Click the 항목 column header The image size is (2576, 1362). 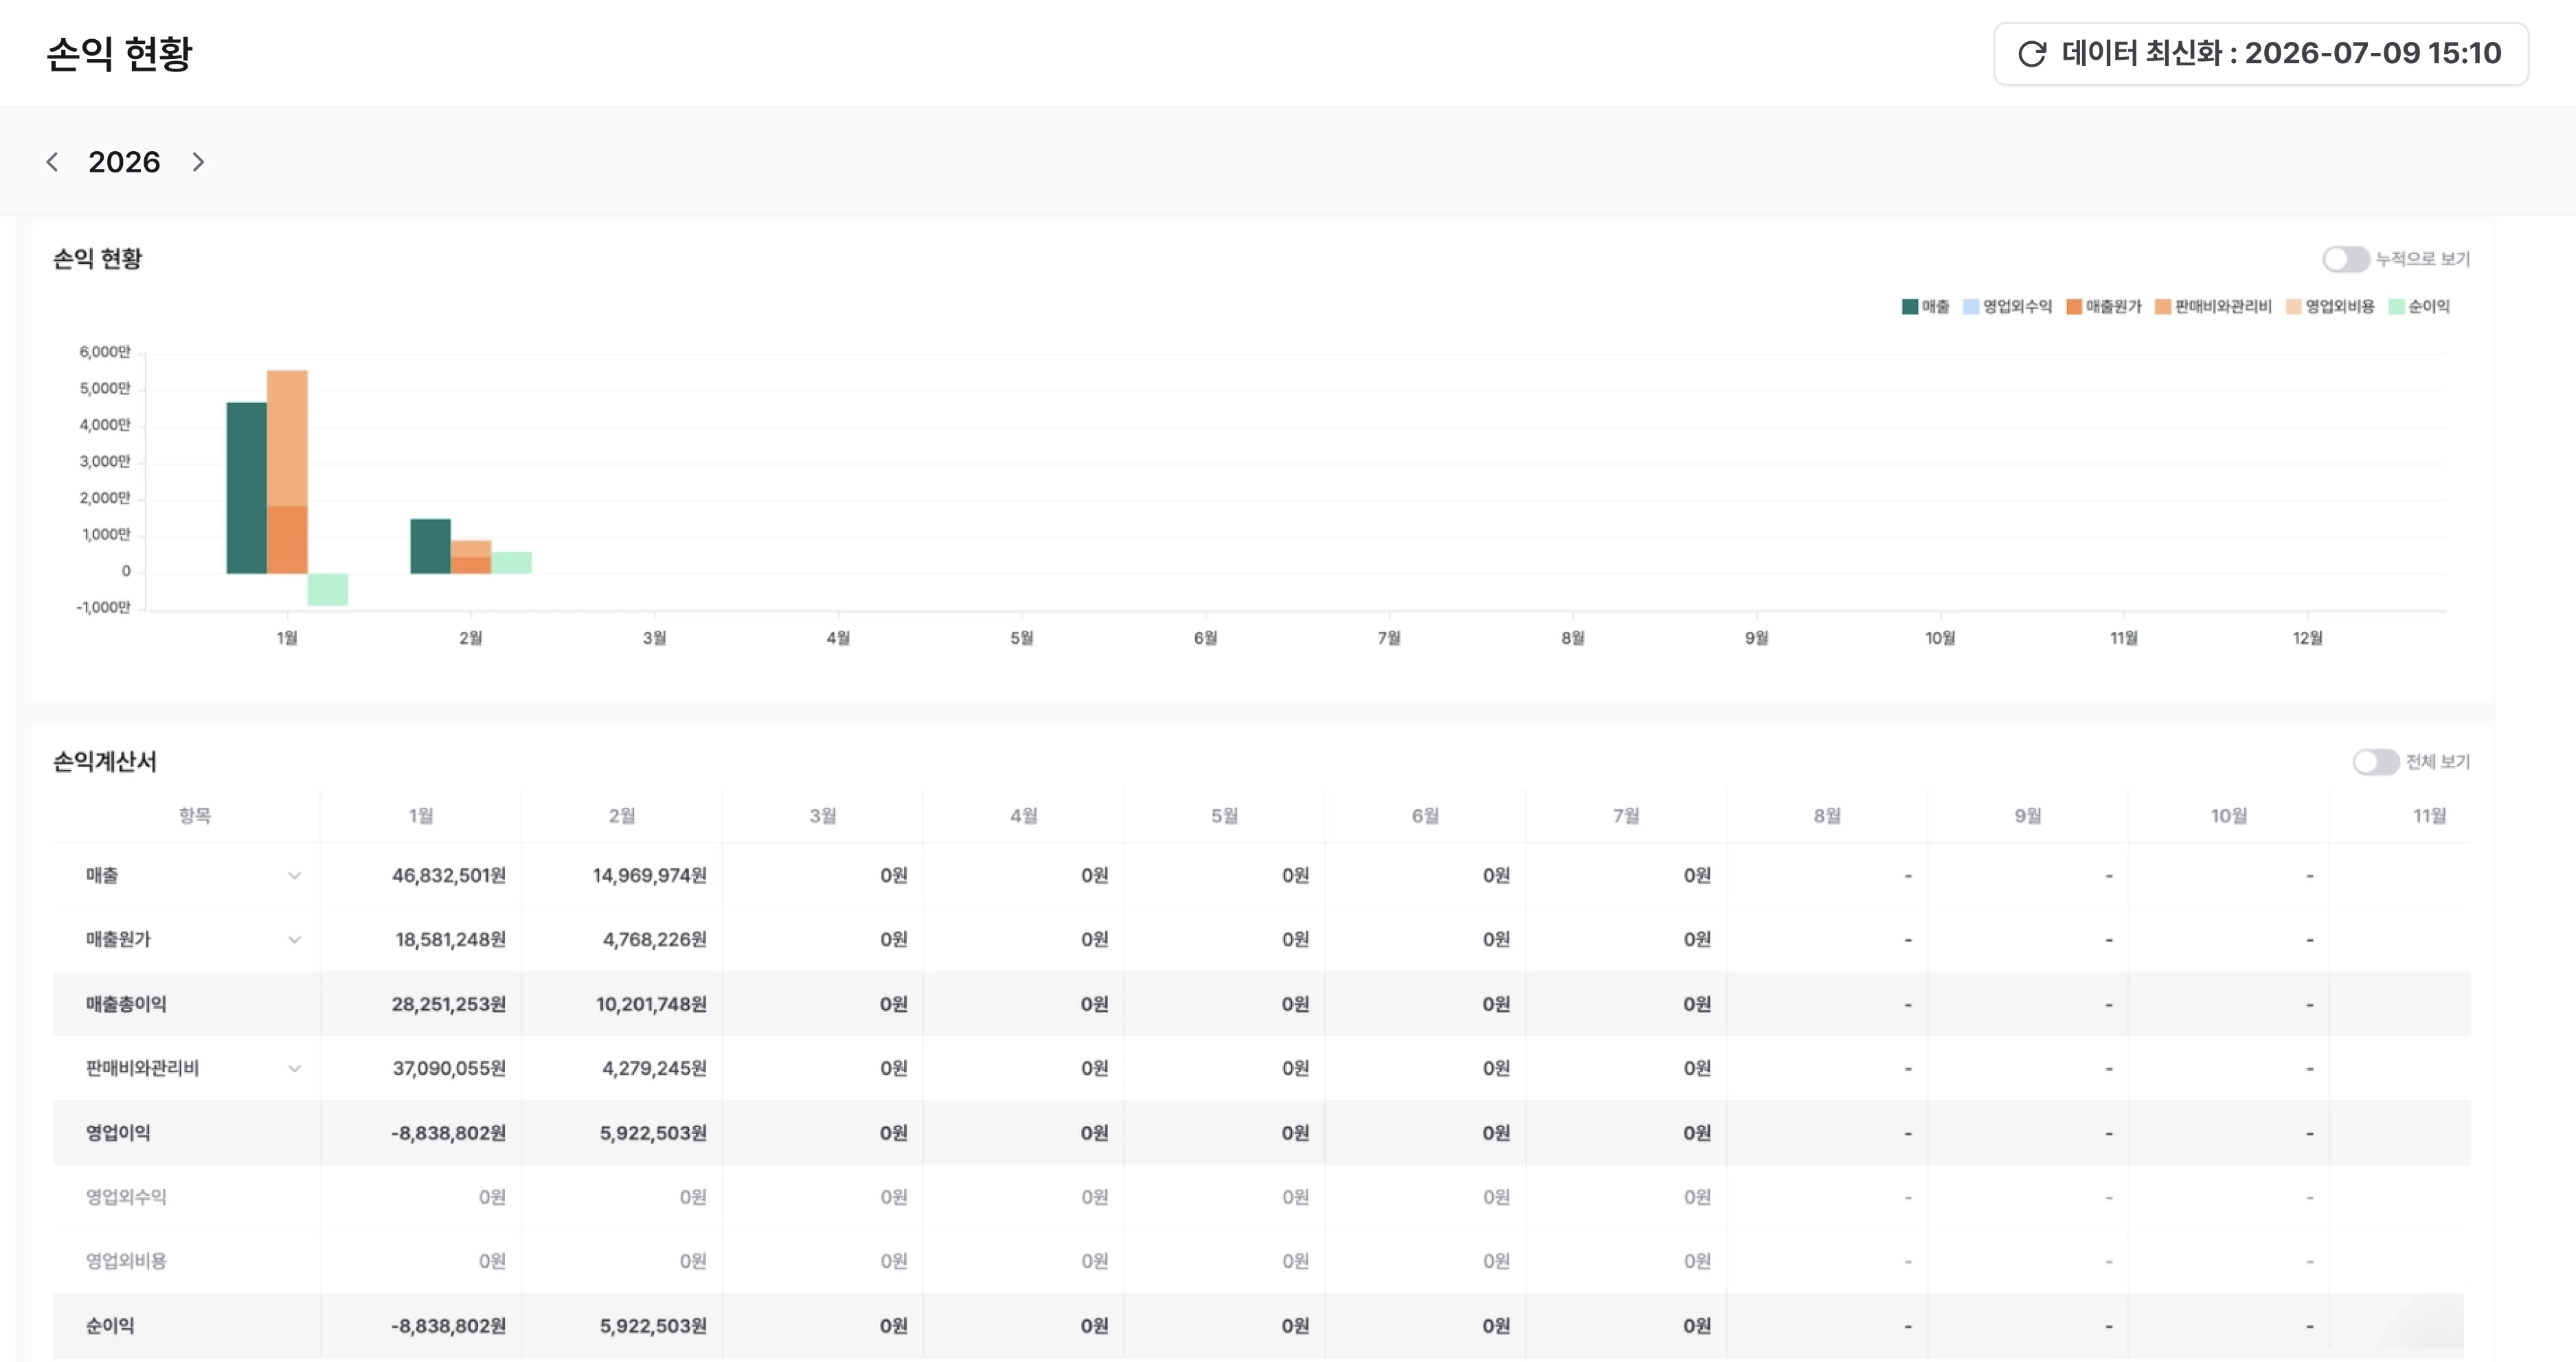click(195, 816)
